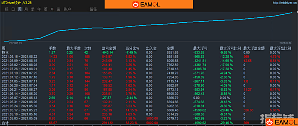Switch to the 日 daily tab

click(x=13, y=9)
